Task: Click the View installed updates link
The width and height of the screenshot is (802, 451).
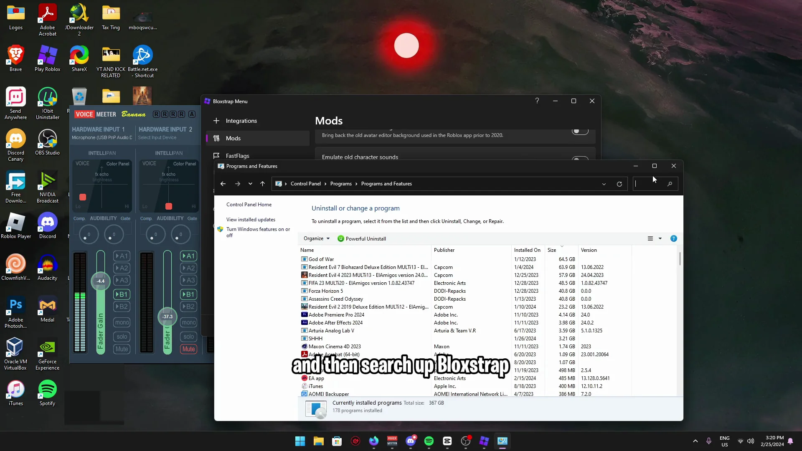Action: [251, 219]
